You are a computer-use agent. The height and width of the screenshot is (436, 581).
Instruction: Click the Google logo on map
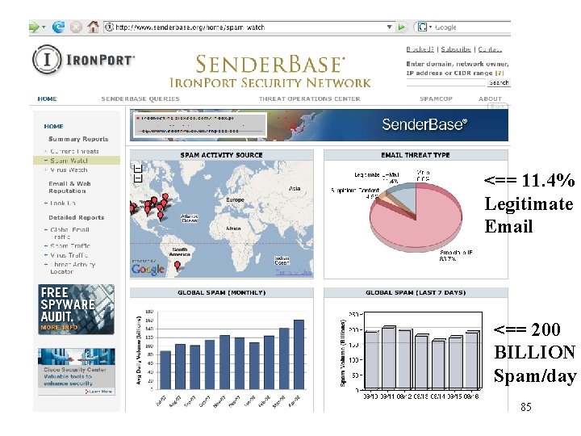click(148, 269)
